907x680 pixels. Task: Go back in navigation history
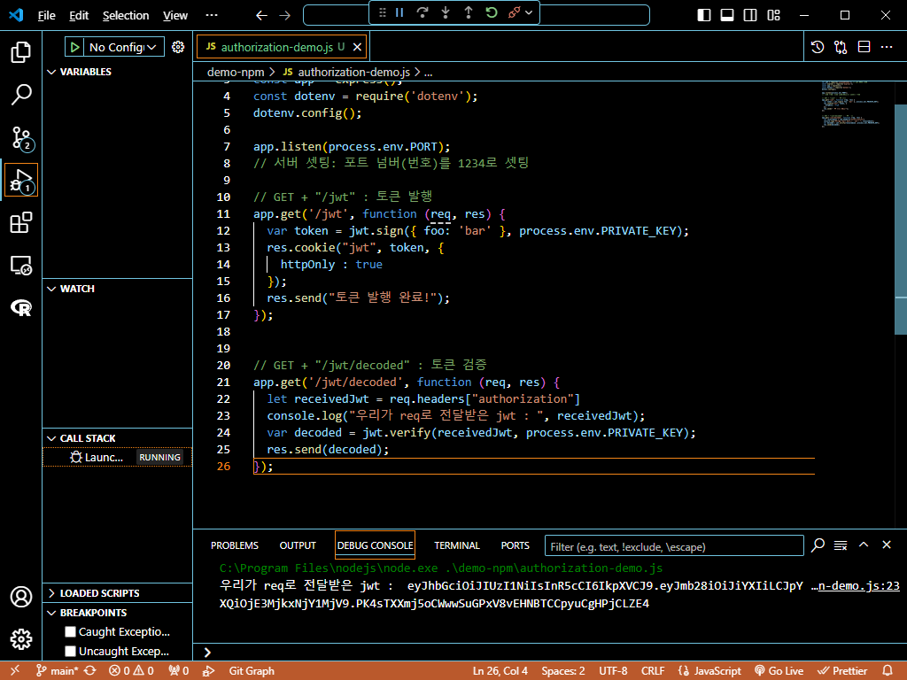261,16
